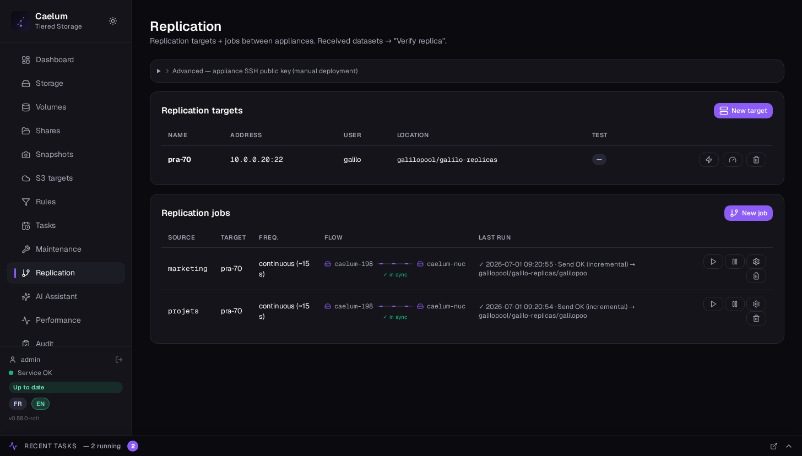This screenshot has width=802, height=456.
Task: Open Dashboard in the sidebar
Action: [x=66, y=59]
